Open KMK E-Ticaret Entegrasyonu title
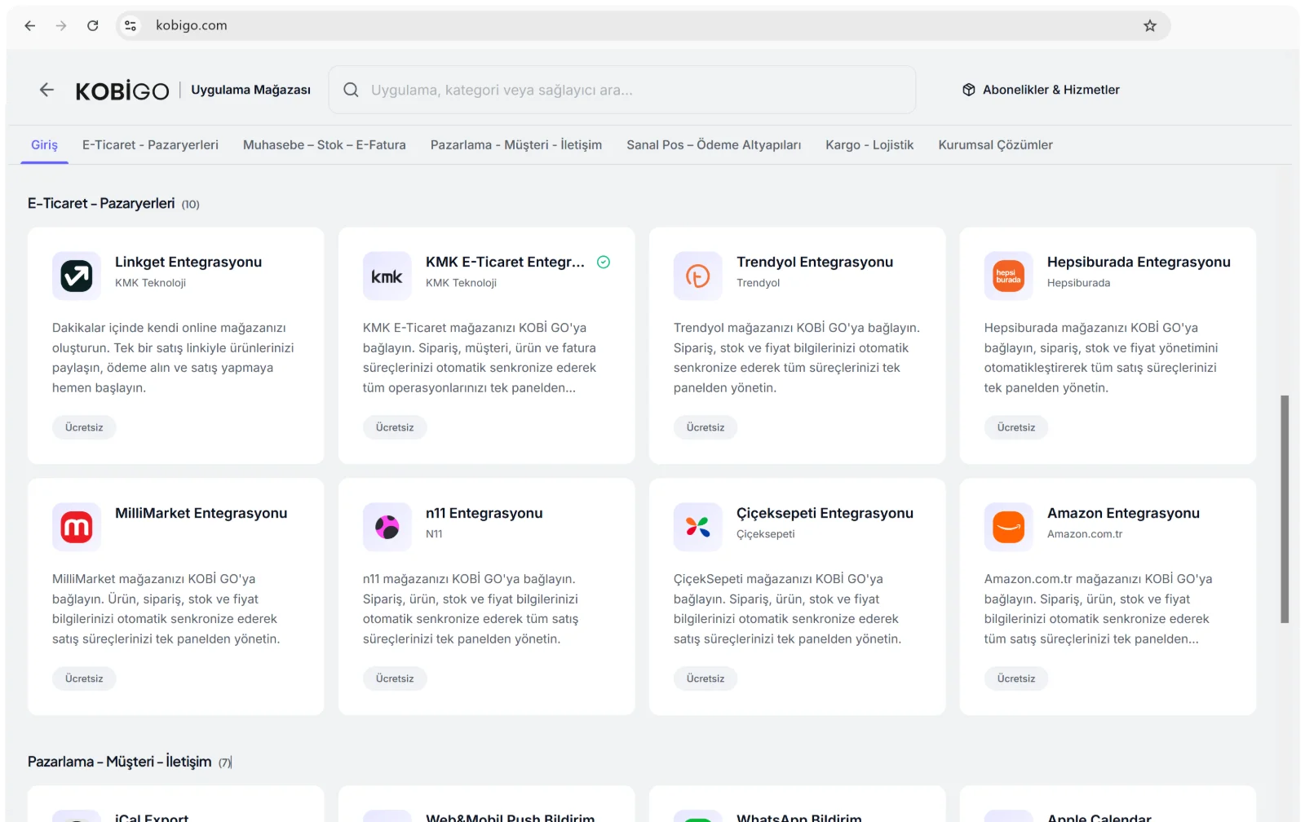1305x822 pixels. [x=505, y=262]
